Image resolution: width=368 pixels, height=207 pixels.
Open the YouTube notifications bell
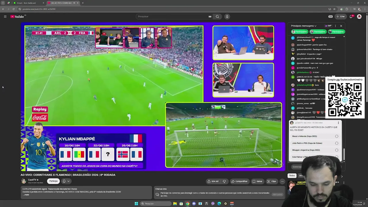[351, 17]
